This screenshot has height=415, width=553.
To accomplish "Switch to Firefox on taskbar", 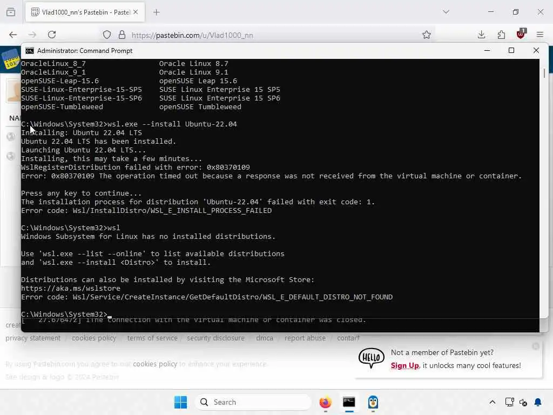I will click(x=326, y=402).
